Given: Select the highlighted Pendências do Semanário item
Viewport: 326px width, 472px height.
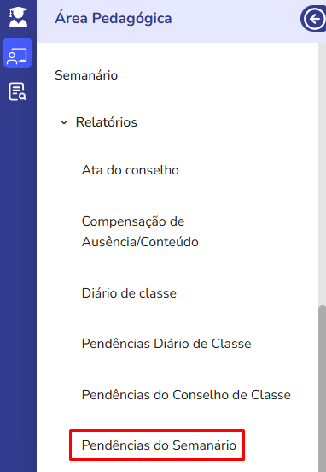Looking at the screenshot, I should pos(159,445).
